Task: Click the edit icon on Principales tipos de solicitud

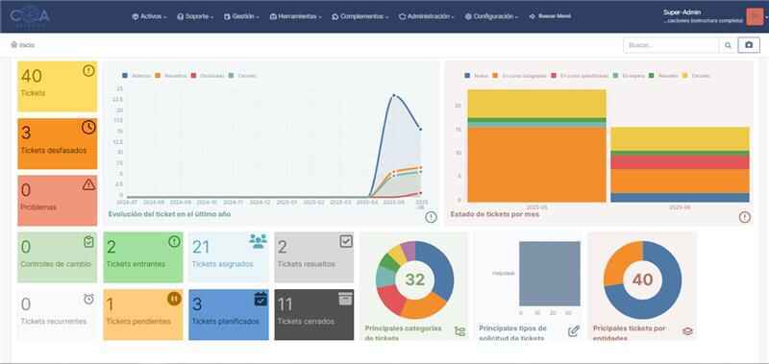Action: pyautogui.click(x=573, y=331)
